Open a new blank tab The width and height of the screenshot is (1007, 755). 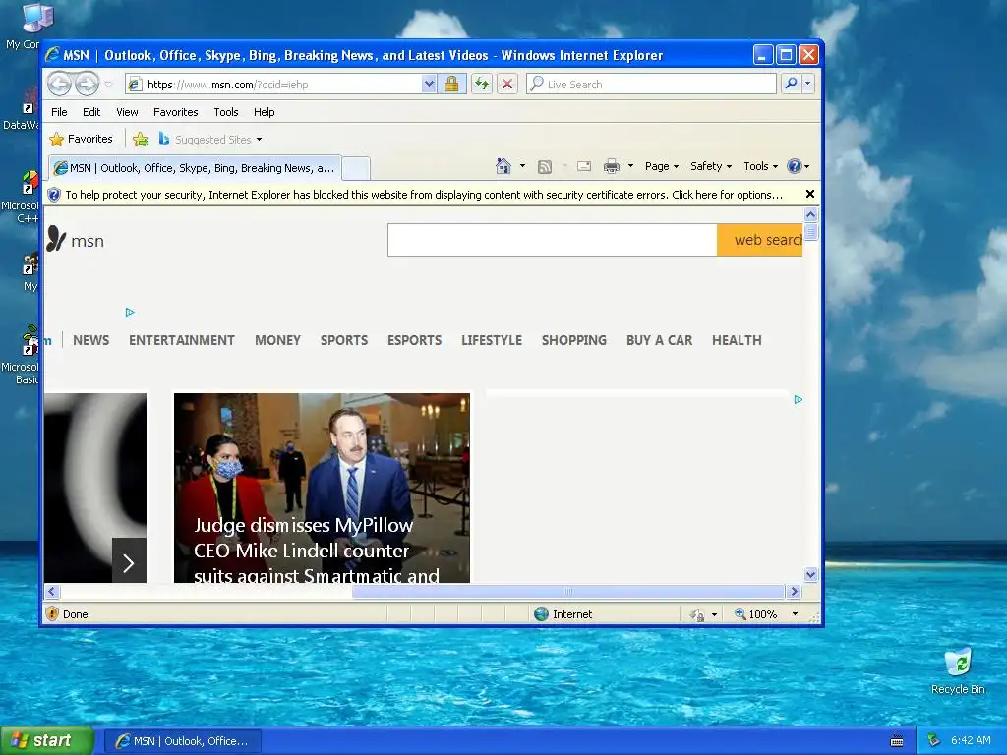tap(355, 169)
